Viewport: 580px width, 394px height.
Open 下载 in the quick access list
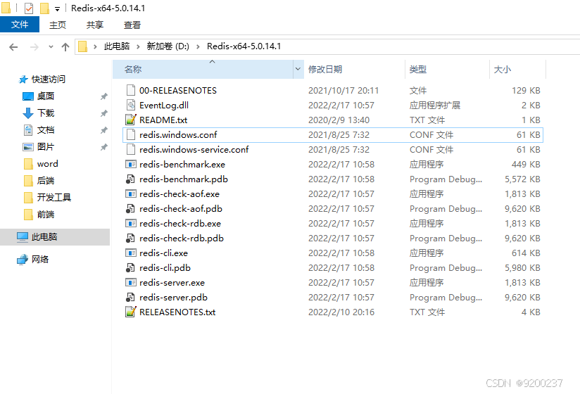pyautogui.click(x=46, y=113)
